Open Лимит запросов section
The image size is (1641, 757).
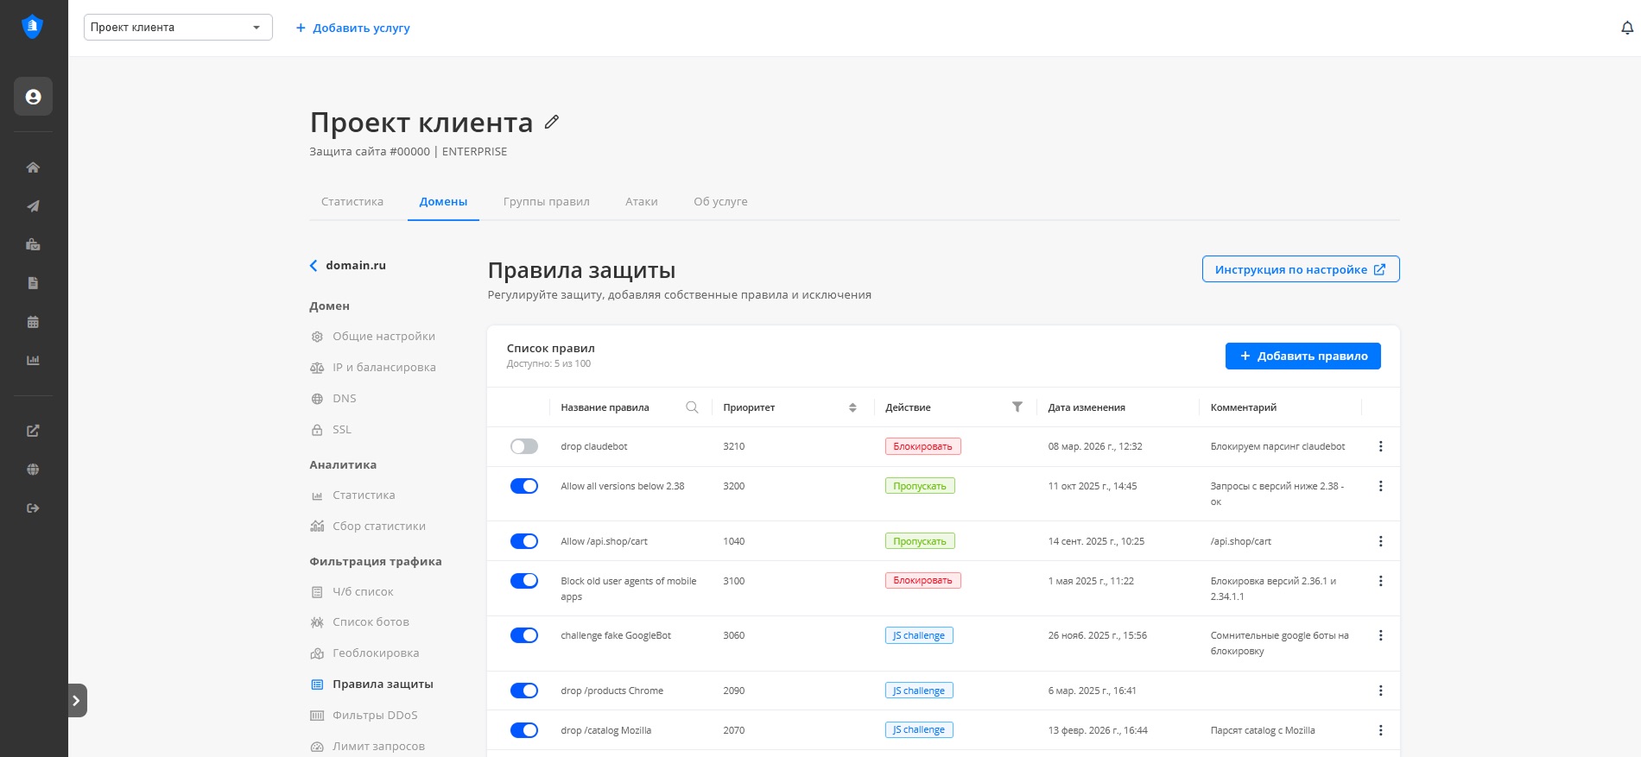click(x=368, y=747)
